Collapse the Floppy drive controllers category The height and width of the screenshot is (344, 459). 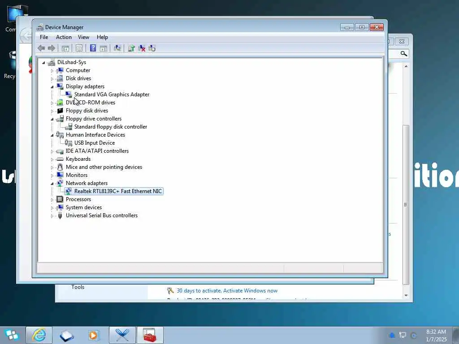coord(52,119)
